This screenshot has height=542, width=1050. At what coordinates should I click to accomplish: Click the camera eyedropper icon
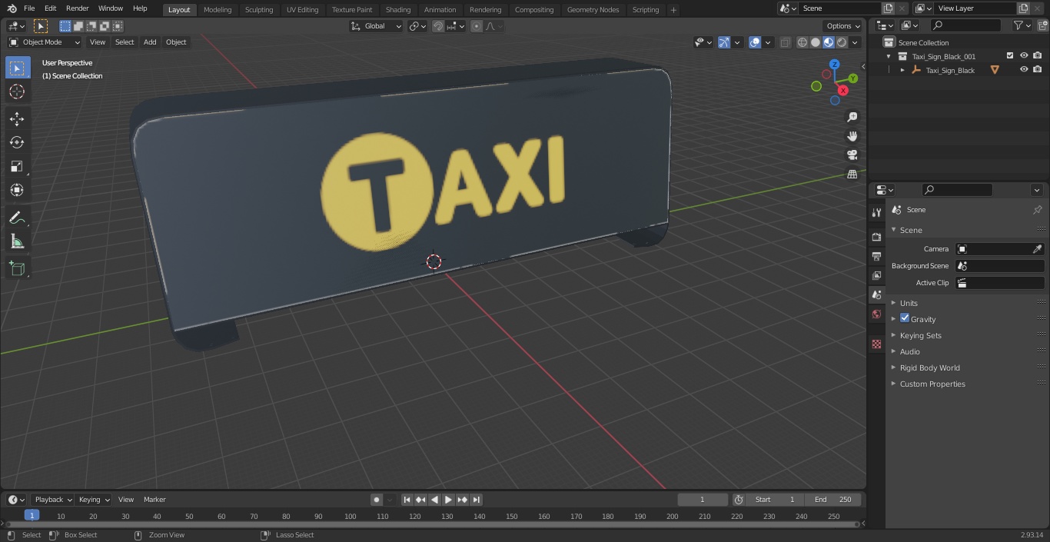point(1037,249)
